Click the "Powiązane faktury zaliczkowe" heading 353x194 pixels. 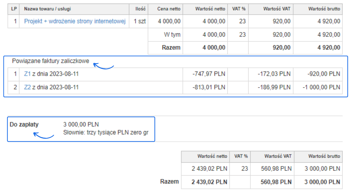pyautogui.click(x=51, y=61)
